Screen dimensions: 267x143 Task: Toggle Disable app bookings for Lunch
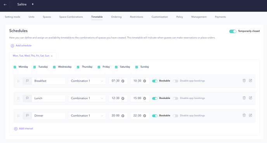pyautogui.click(x=175, y=98)
